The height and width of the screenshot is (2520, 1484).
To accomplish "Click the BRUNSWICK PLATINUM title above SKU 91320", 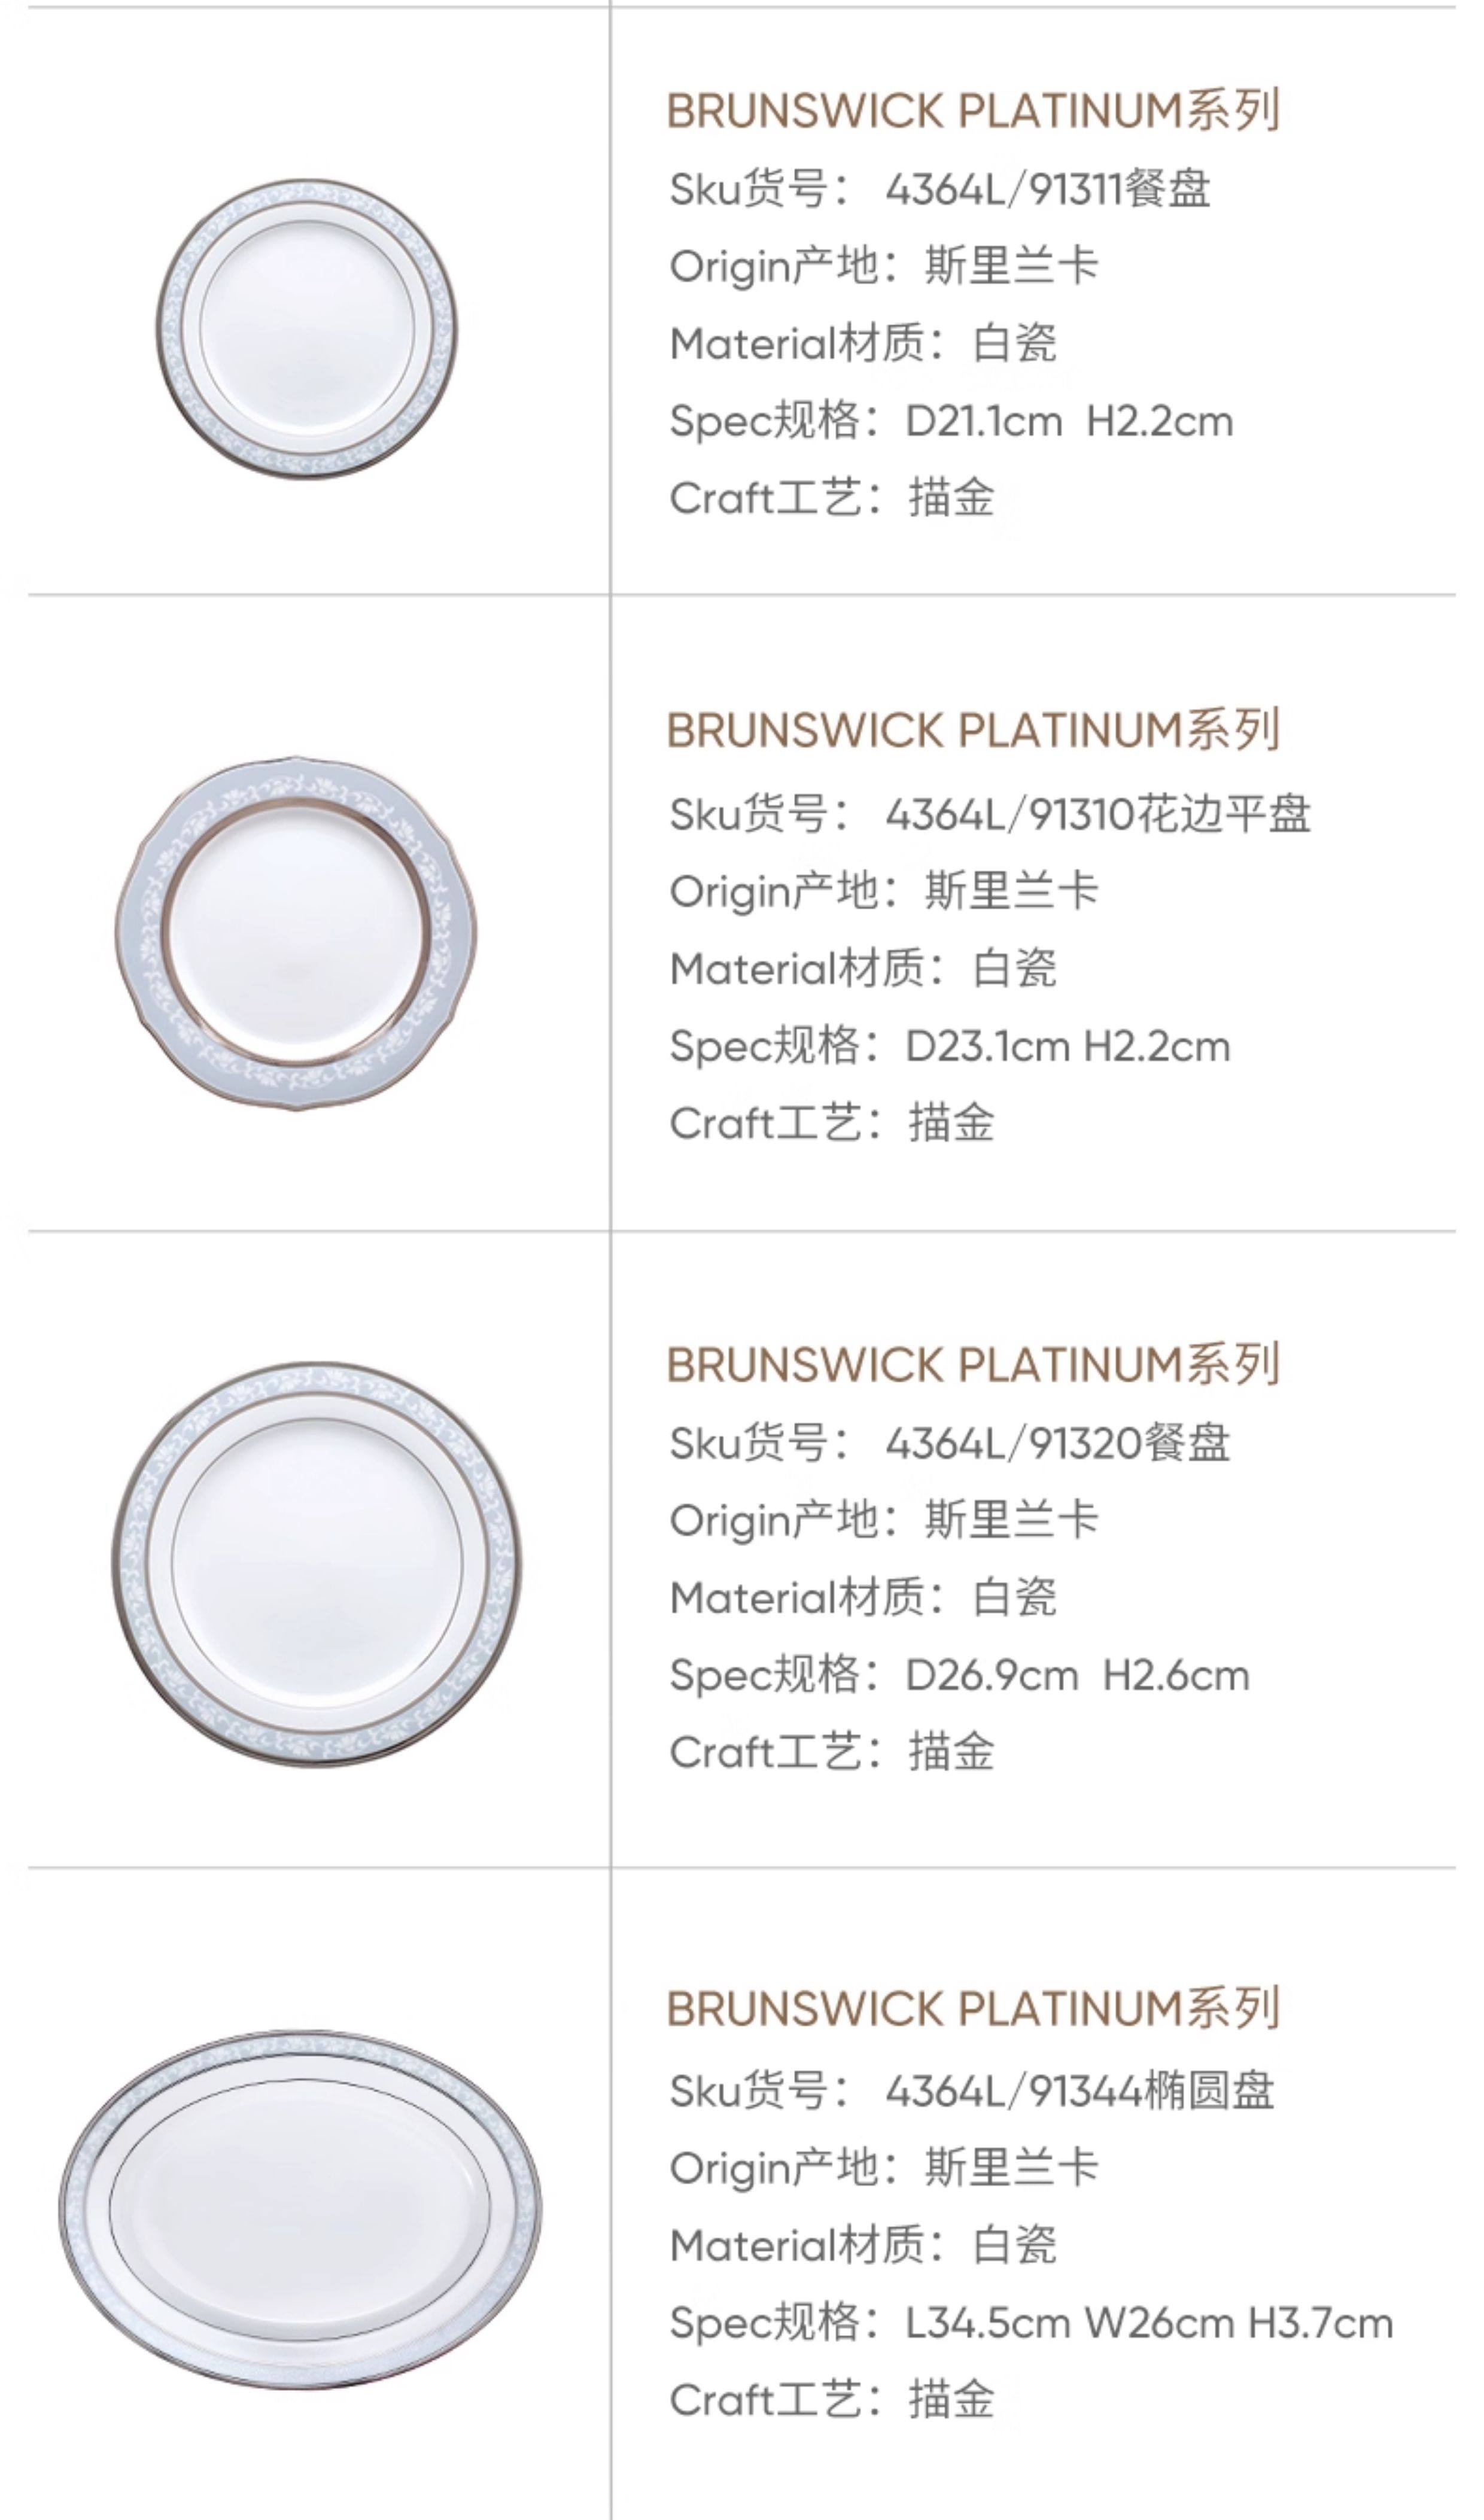I will click(x=972, y=1365).
